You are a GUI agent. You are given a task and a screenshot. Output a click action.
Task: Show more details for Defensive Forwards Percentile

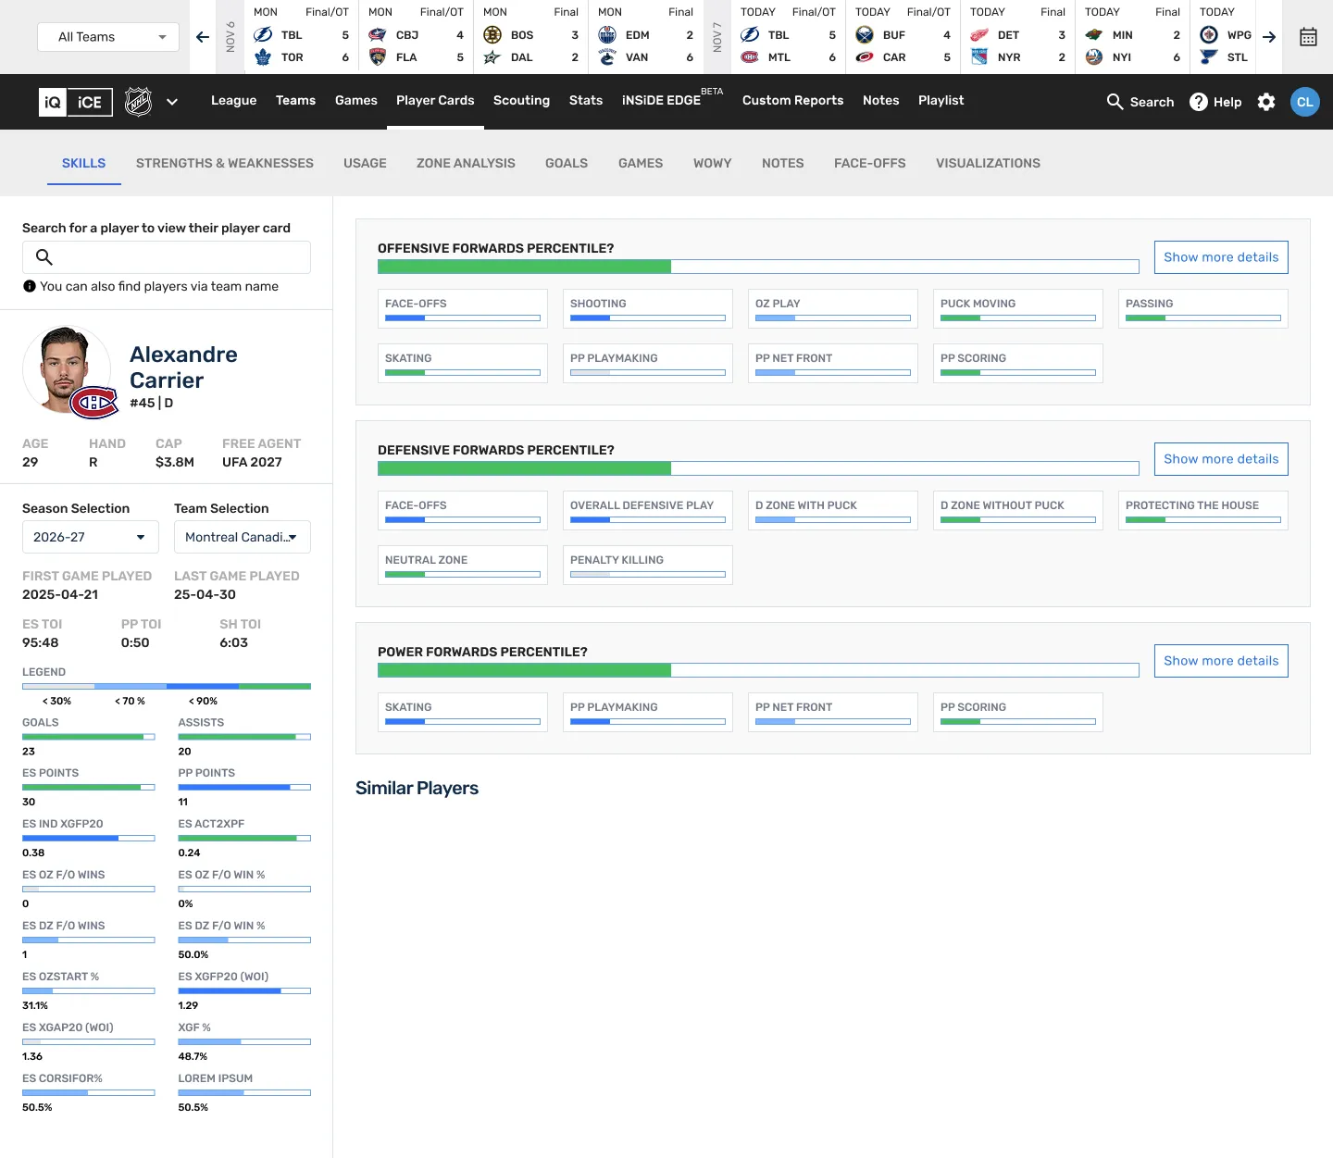pyautogui.click(x=1221, y=459)
